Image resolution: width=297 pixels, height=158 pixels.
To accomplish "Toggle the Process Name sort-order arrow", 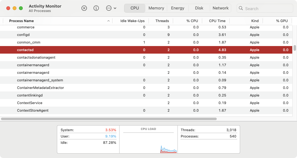I will click(109, 21).
